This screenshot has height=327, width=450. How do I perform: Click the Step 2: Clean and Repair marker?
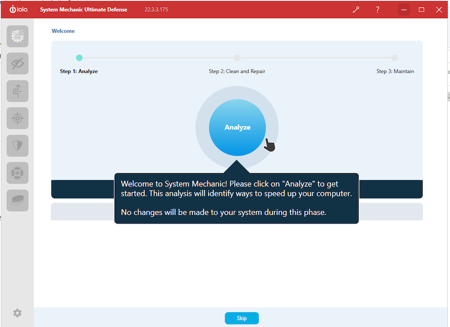pos(237,58)
